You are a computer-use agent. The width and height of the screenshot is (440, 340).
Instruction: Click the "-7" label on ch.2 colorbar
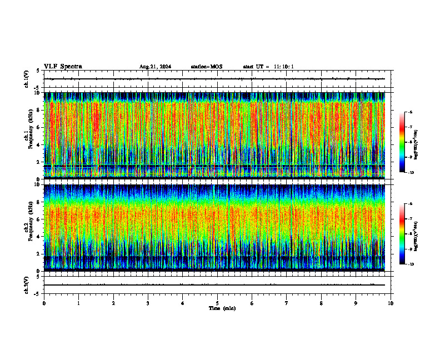click(410, 219)
